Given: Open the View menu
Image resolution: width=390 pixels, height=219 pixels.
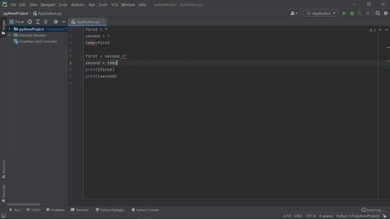Looking at the screenshot, I should click(33, 5).
